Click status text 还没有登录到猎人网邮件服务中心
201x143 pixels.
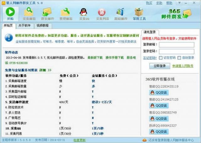(171, 140)
